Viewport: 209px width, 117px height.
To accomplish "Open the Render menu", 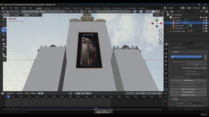I will click(x=17, y=8).
